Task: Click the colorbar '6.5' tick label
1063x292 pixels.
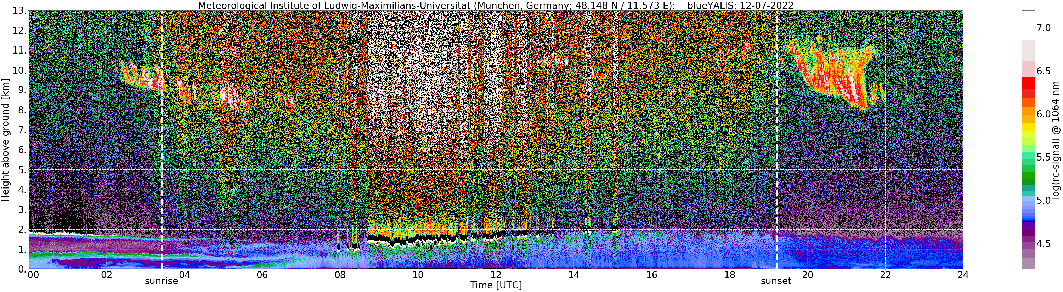Action: coord(1044,71)
